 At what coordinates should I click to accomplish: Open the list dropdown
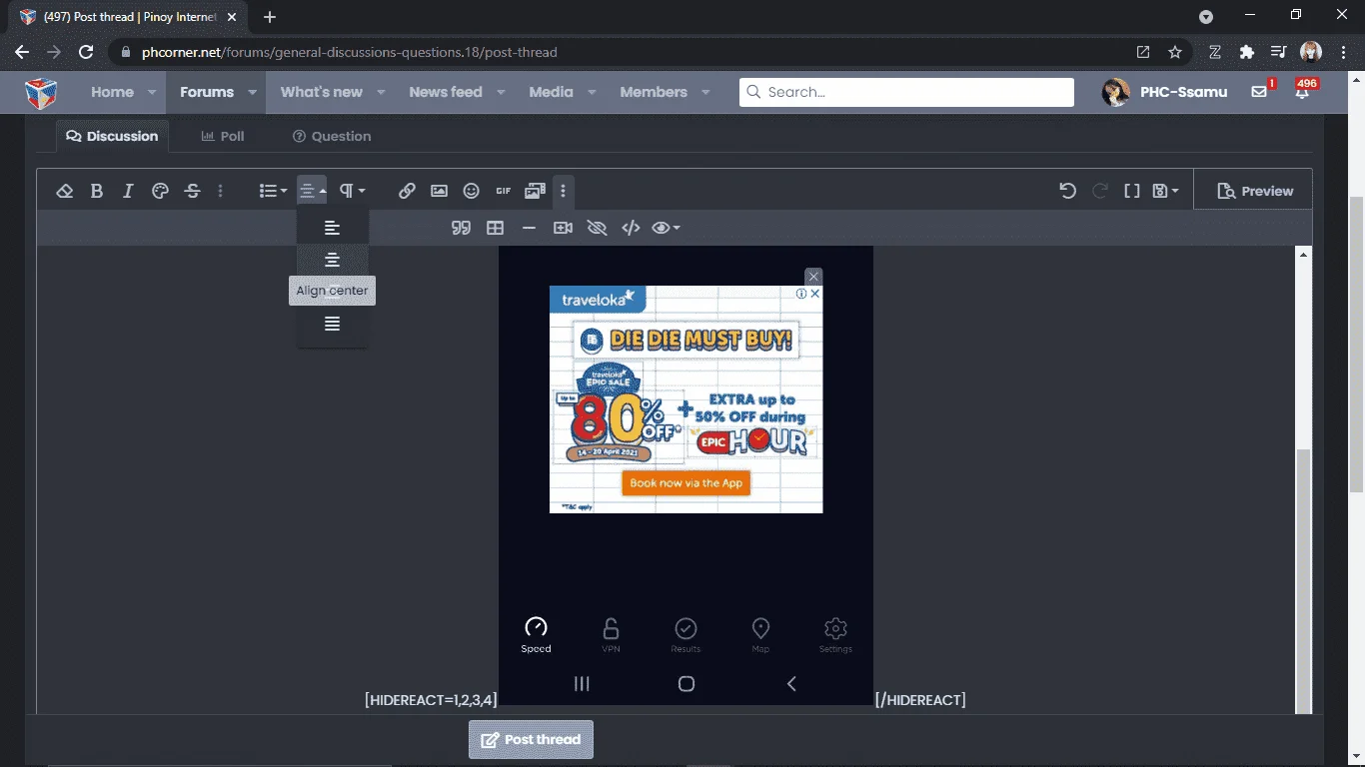click(273, 191)
